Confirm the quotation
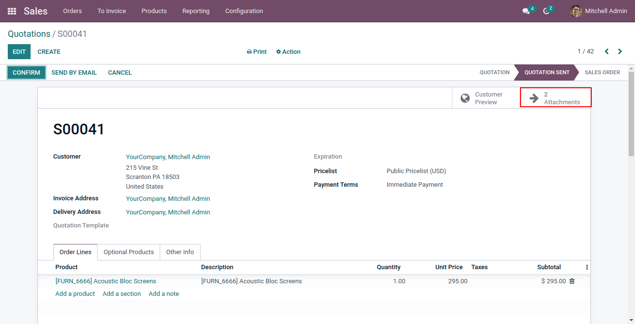Screen dimensions: 635x324 (x=27, y=73)
